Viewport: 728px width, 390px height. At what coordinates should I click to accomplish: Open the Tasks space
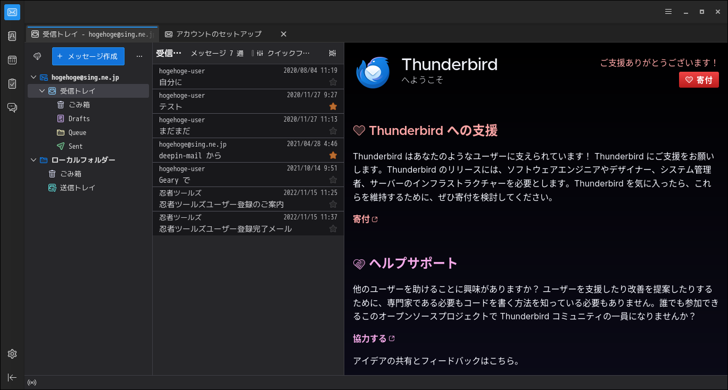coord(12,83)
